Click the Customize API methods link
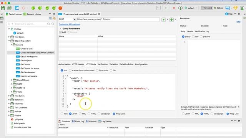Image resolution: width=246 pixels, height=138 pixels. [70, 25]
